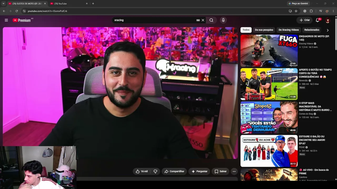The height and width of the screenshot is (189, 337).
Task: Open ENQUADROS DE MOTO (EP. 143) thumbnail
Action: click(269, 51)
